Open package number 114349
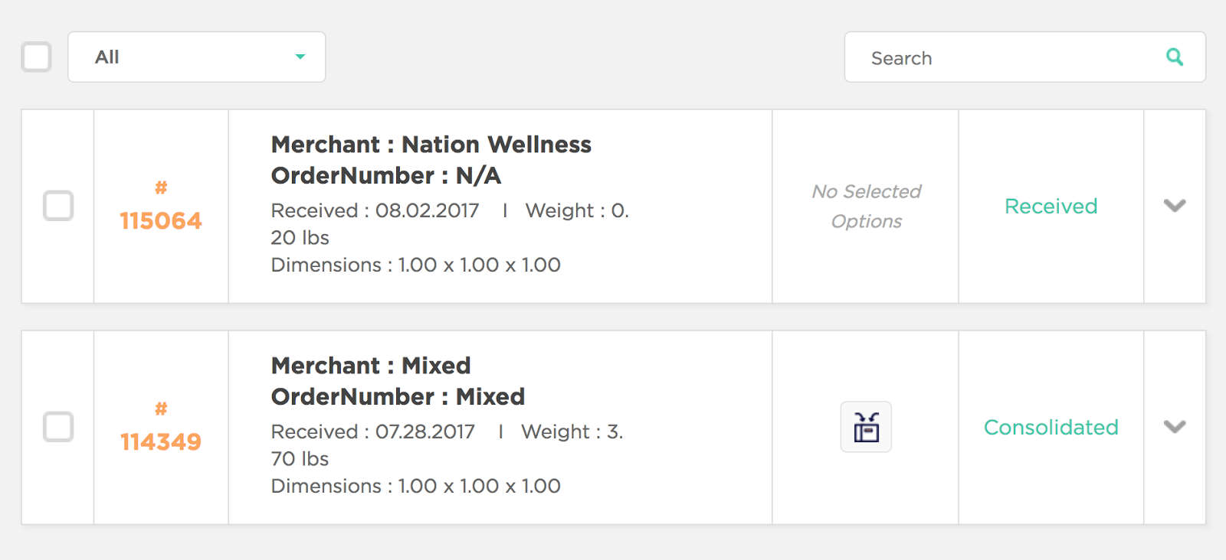The height and width of the screenshot is (560, 1226). click(161, 442)
